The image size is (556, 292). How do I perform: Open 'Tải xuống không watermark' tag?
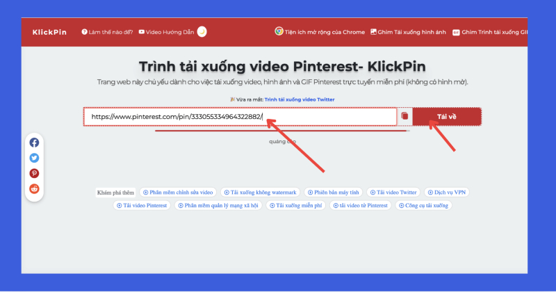260,193
